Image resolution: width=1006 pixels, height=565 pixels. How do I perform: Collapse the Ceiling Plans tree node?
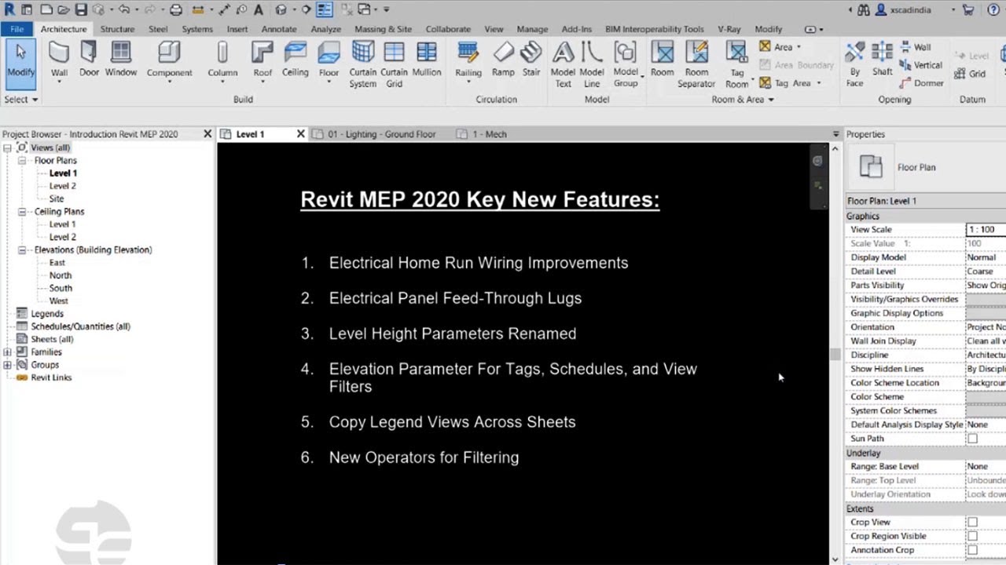[x=23, y=212]
